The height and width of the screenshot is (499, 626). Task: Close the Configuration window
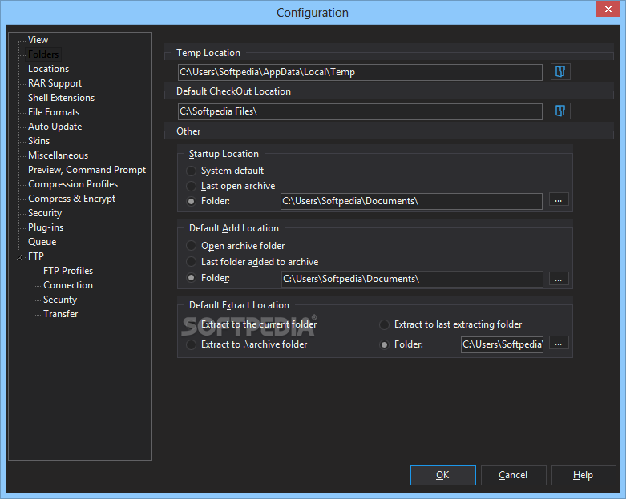(608, 9)
